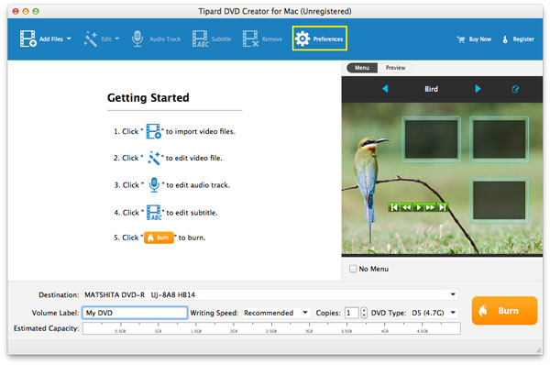Click the Remove film icon

pyautogui.click(x=250, y=39)
